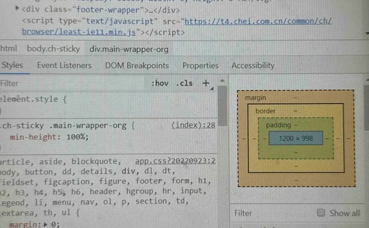The width and height of the screenshot is (369, 228).
Task: Select the border label in box model
Action: click(x=265, y=111)
